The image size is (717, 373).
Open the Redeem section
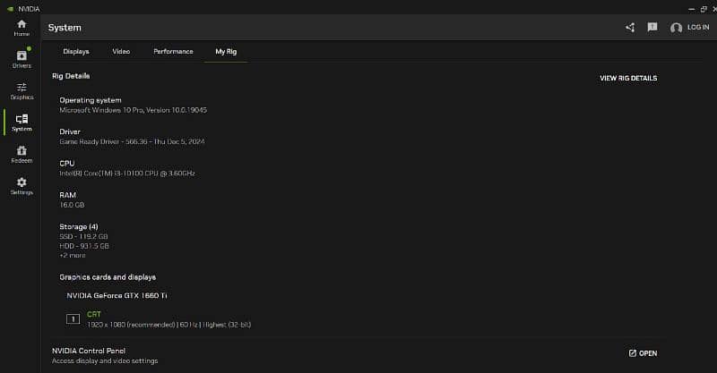(x=22, y=155)
